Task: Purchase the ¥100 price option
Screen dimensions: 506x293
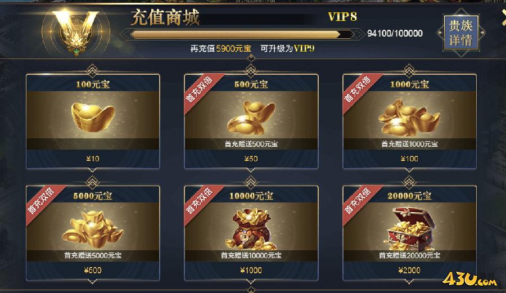Action: click(409, 159)
